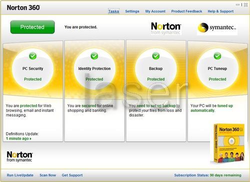This screenshot has height=182, width=250.
Task: Click the PC Security green checkmark icon
Action: tap(32, 56)
